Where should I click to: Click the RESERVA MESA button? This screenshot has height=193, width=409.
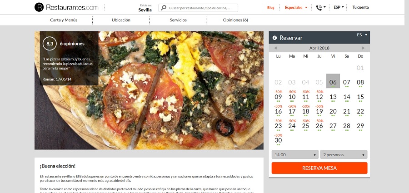[x=319, y=168]
